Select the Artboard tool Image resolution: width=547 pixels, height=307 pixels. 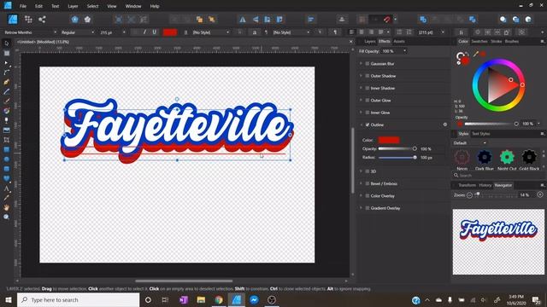point(6,53)
